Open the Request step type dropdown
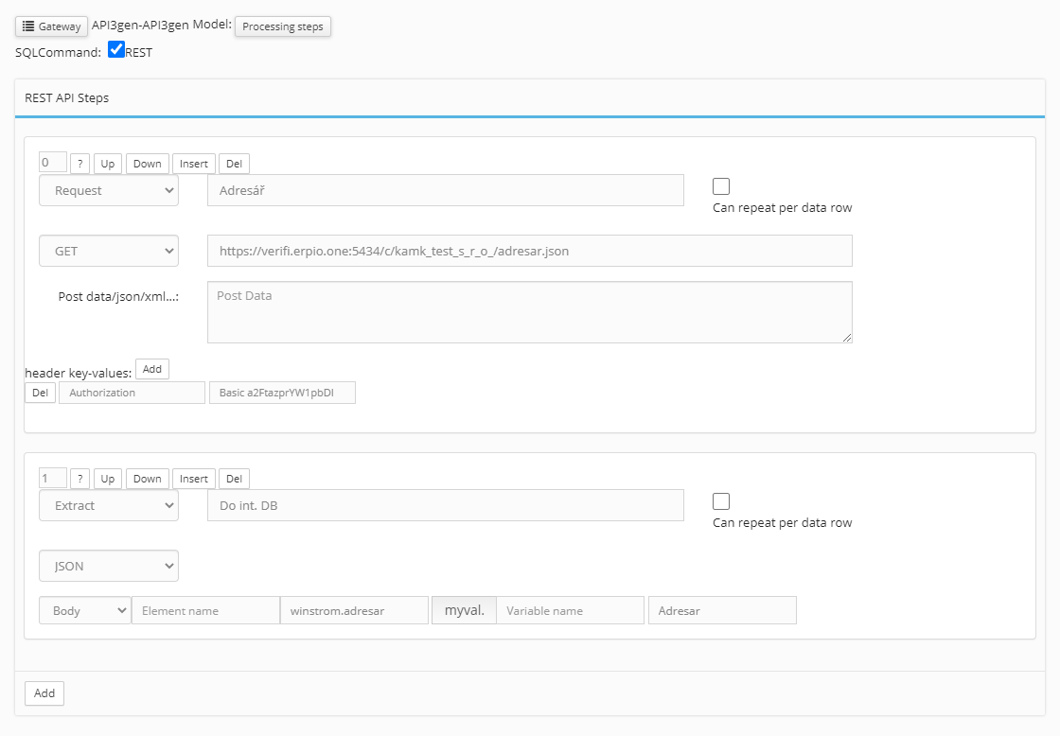 point(109,190)
